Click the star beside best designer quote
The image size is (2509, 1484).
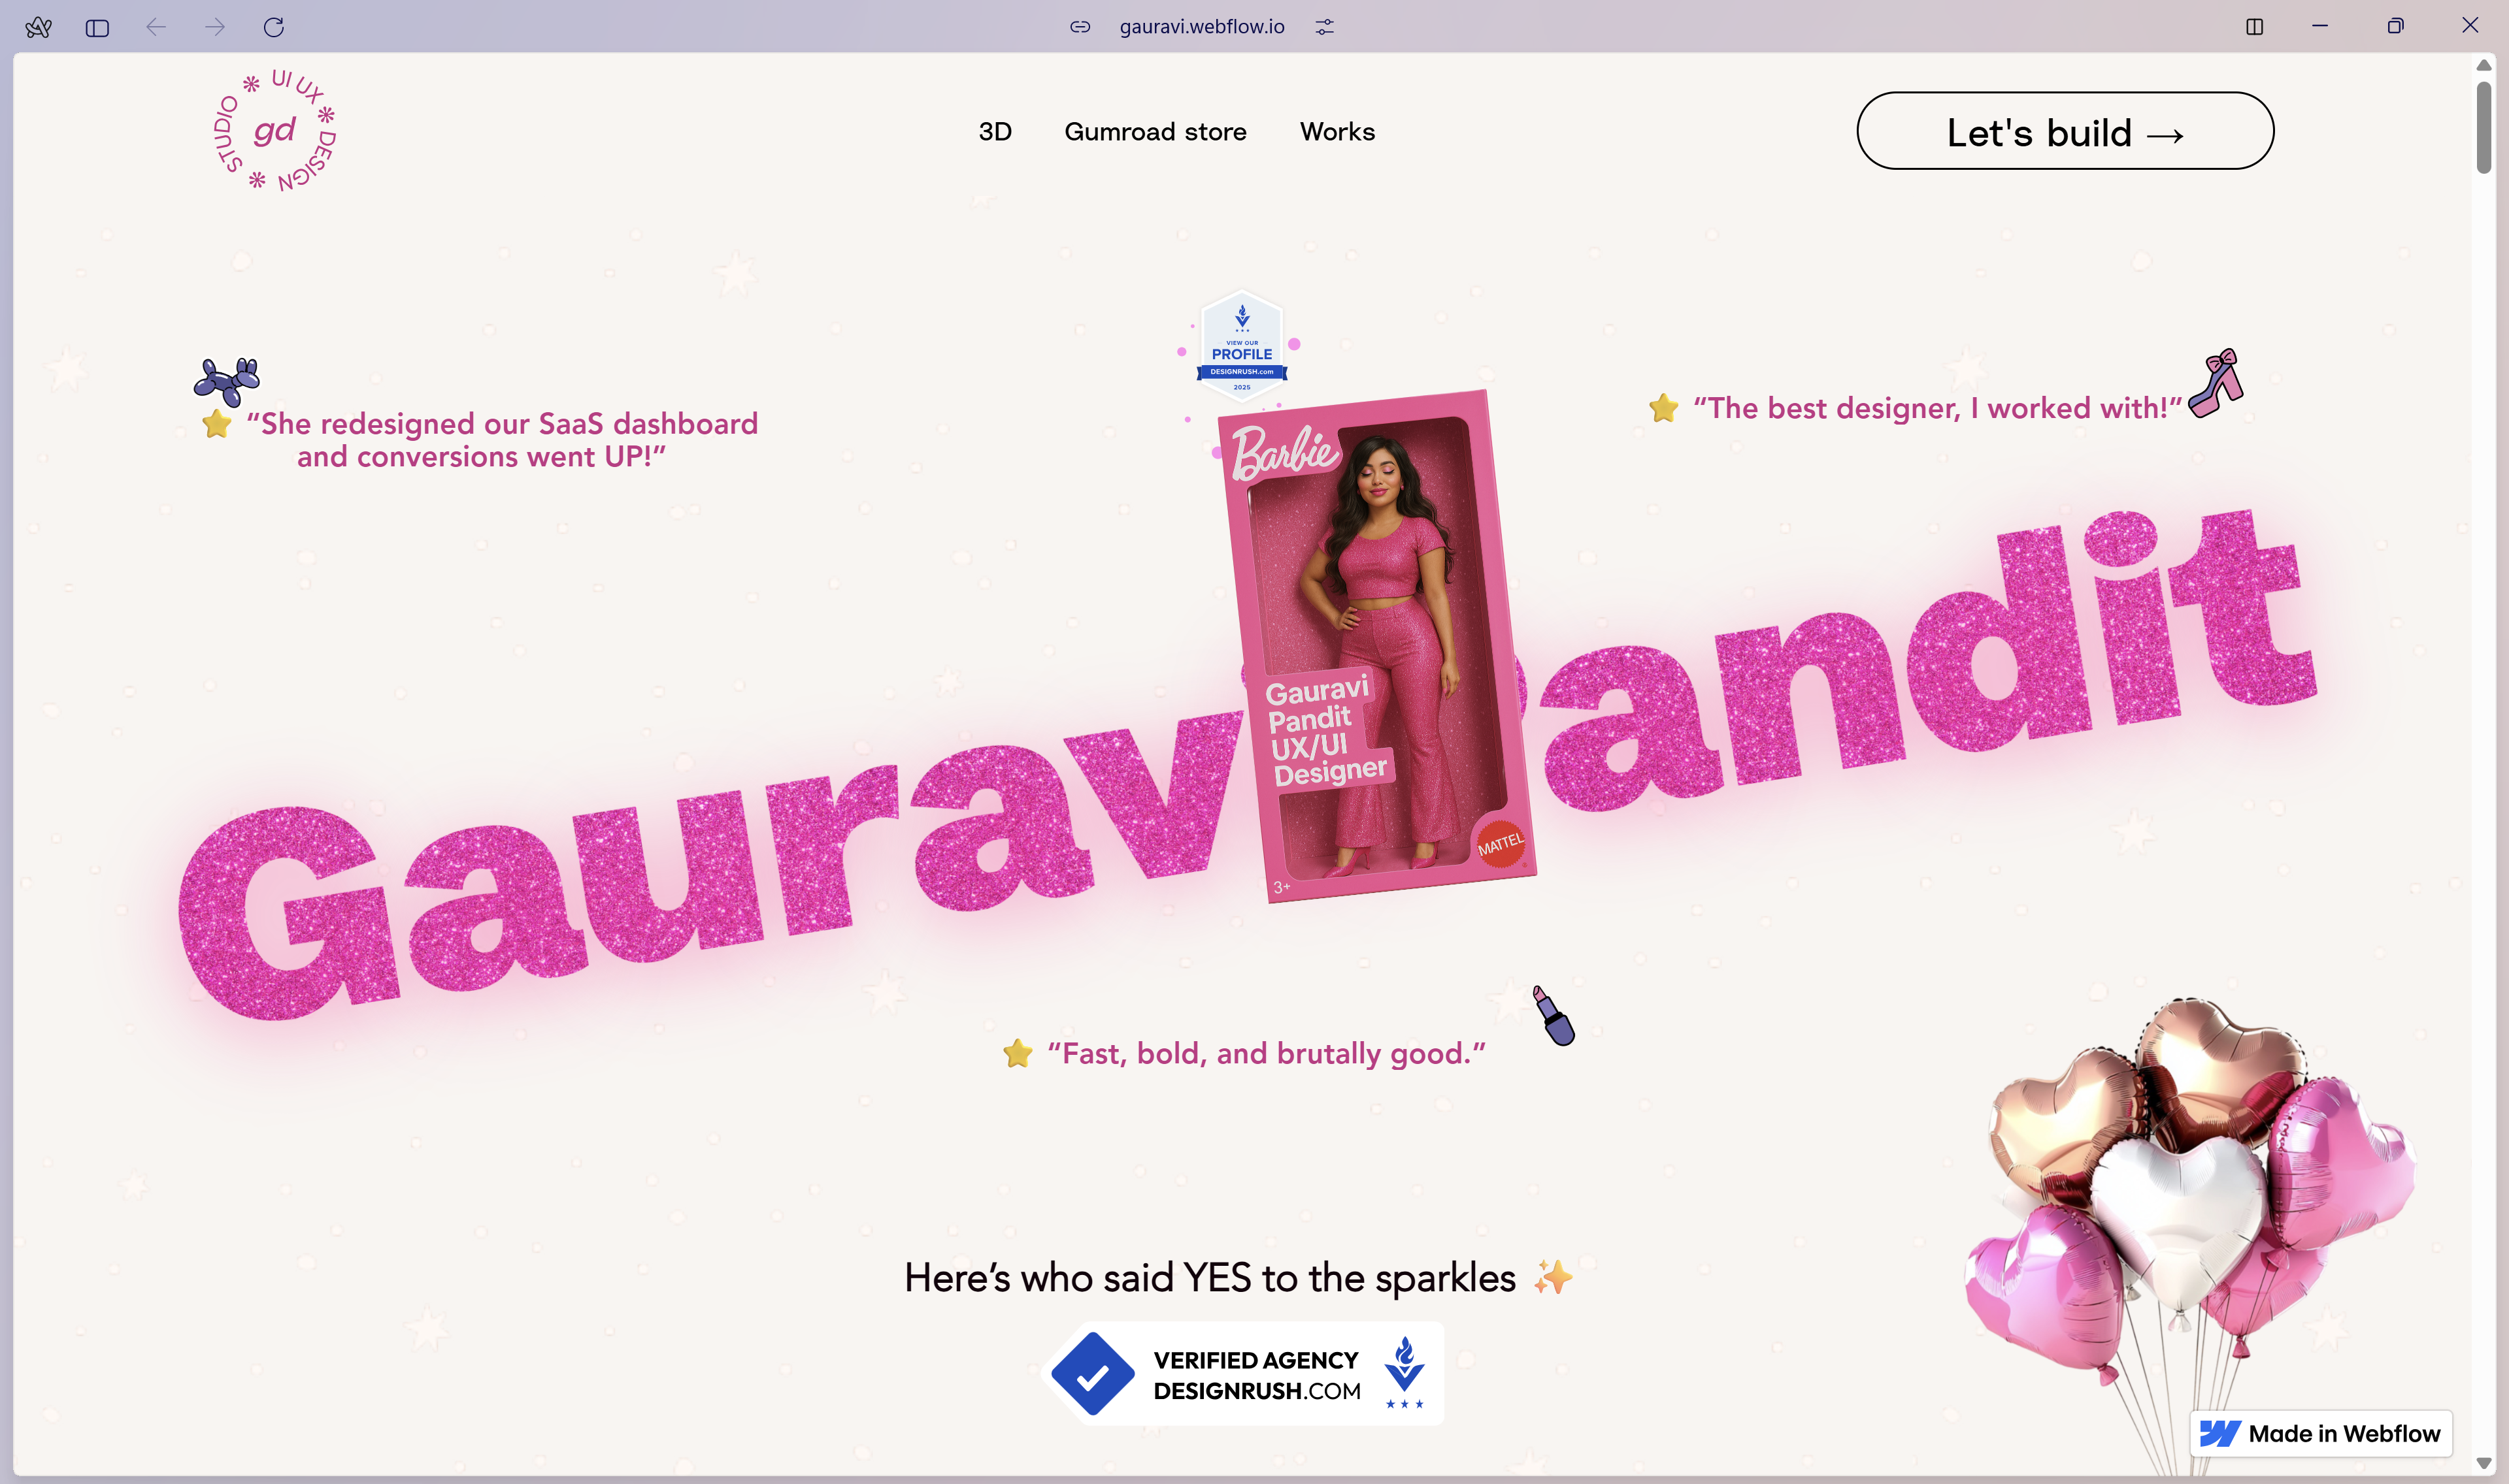click(x=1664, y=408)
